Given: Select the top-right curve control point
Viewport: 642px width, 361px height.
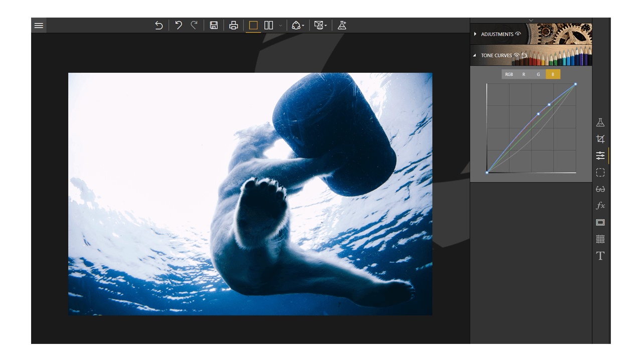Looking at the screenshot, I should 575,85.
